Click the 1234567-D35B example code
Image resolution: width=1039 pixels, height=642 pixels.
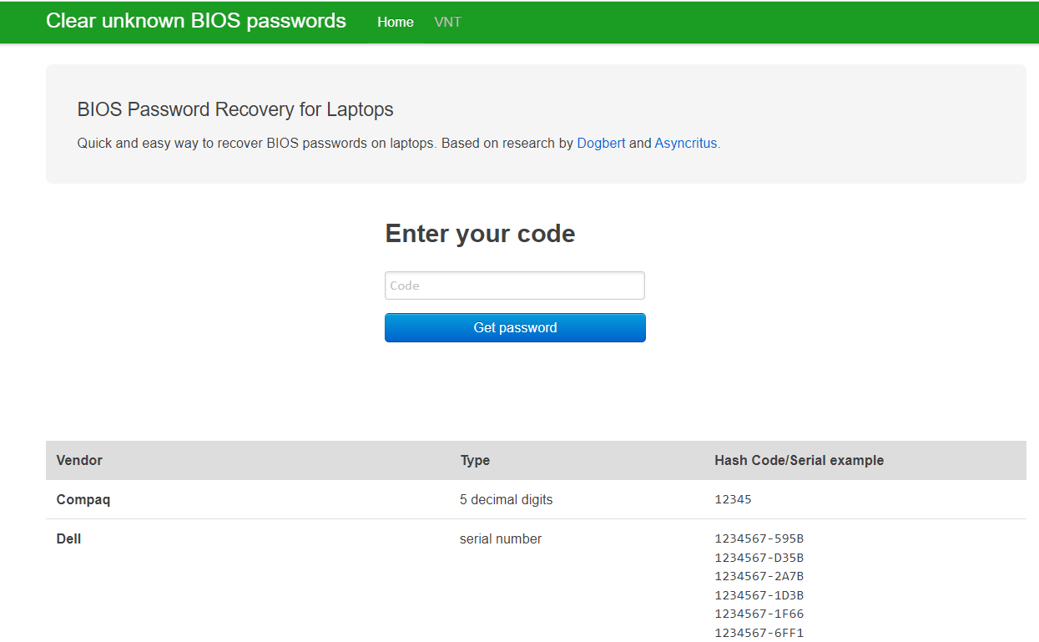click(759, 557)
